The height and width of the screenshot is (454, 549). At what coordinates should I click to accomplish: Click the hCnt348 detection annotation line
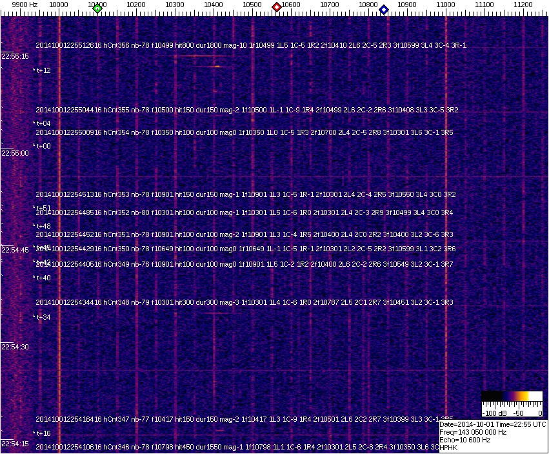click(244, 302)
